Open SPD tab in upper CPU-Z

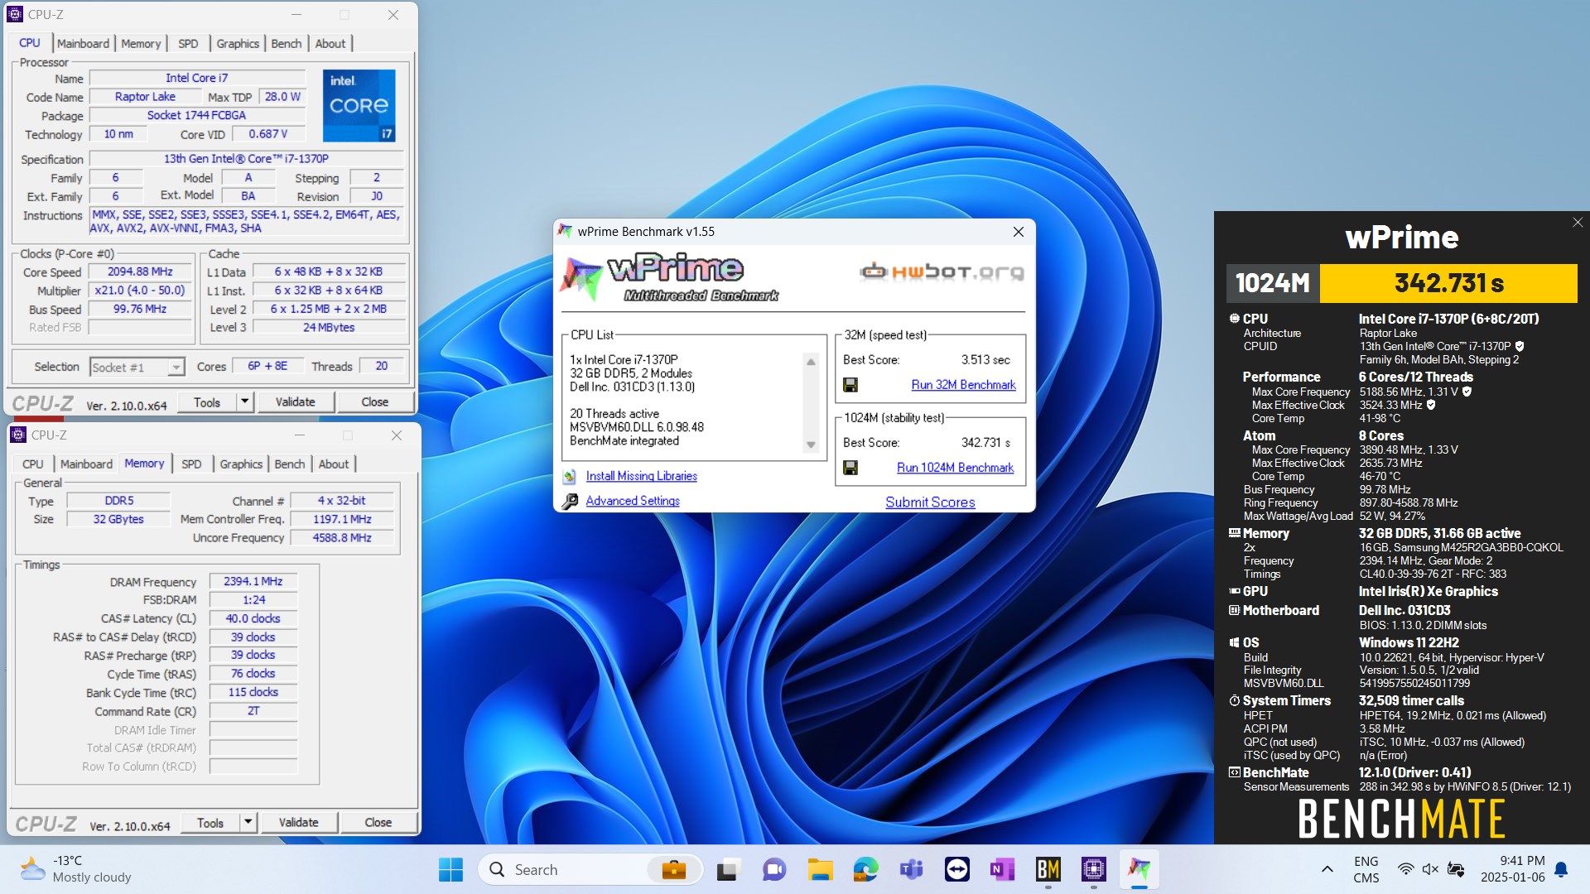pos(188,44)
